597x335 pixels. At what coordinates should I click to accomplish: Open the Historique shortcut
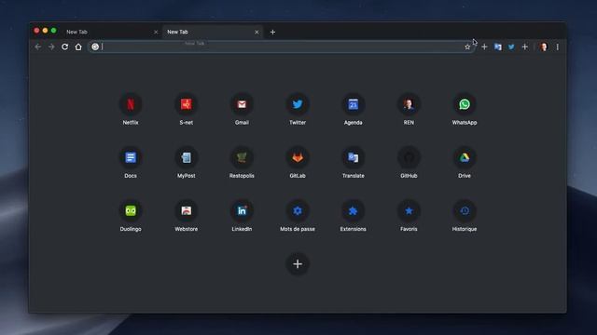point(465,215)
